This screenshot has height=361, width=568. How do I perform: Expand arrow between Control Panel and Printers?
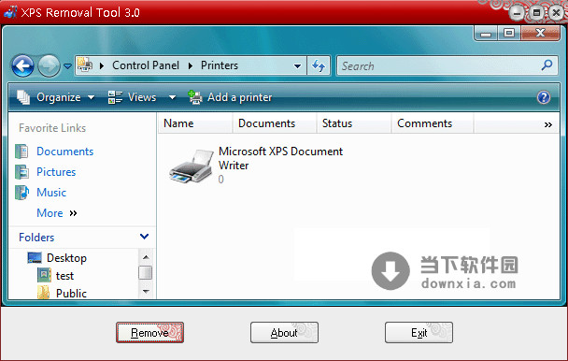click(x=191, y=65)
